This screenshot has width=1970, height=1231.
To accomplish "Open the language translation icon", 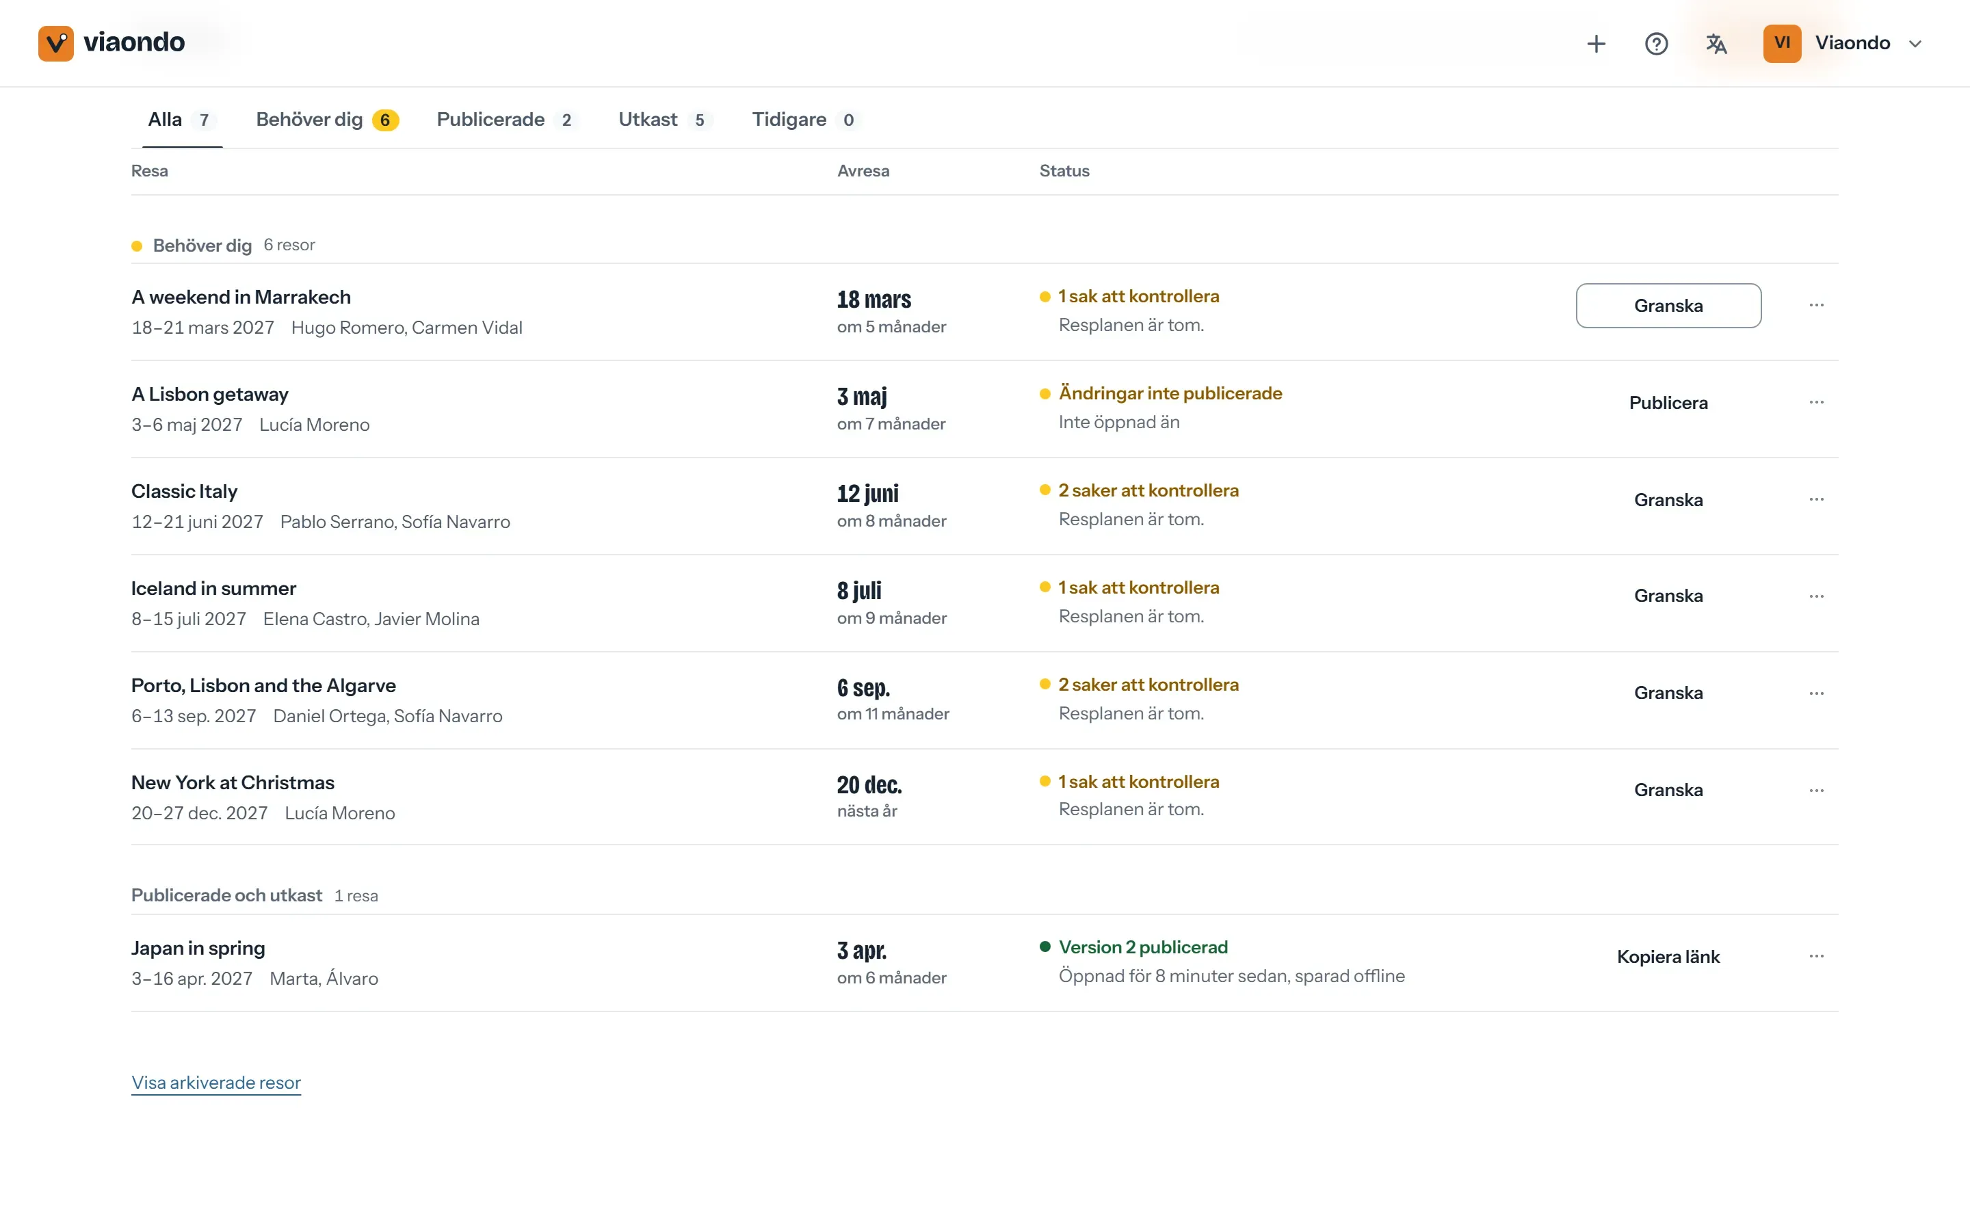I will (1716, 43).
